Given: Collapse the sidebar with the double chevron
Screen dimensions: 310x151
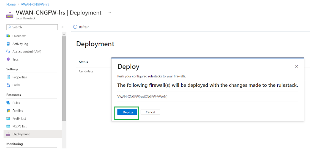Looking at the screenshot, I should [63, 27].
